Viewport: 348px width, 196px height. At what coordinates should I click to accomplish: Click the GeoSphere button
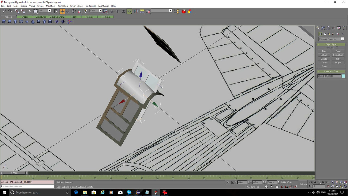(338, 55)
